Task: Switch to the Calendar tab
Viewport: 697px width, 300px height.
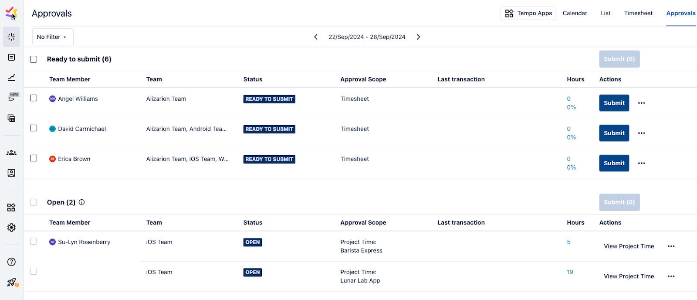Action: pyautogui.click(x=575, y=13)
